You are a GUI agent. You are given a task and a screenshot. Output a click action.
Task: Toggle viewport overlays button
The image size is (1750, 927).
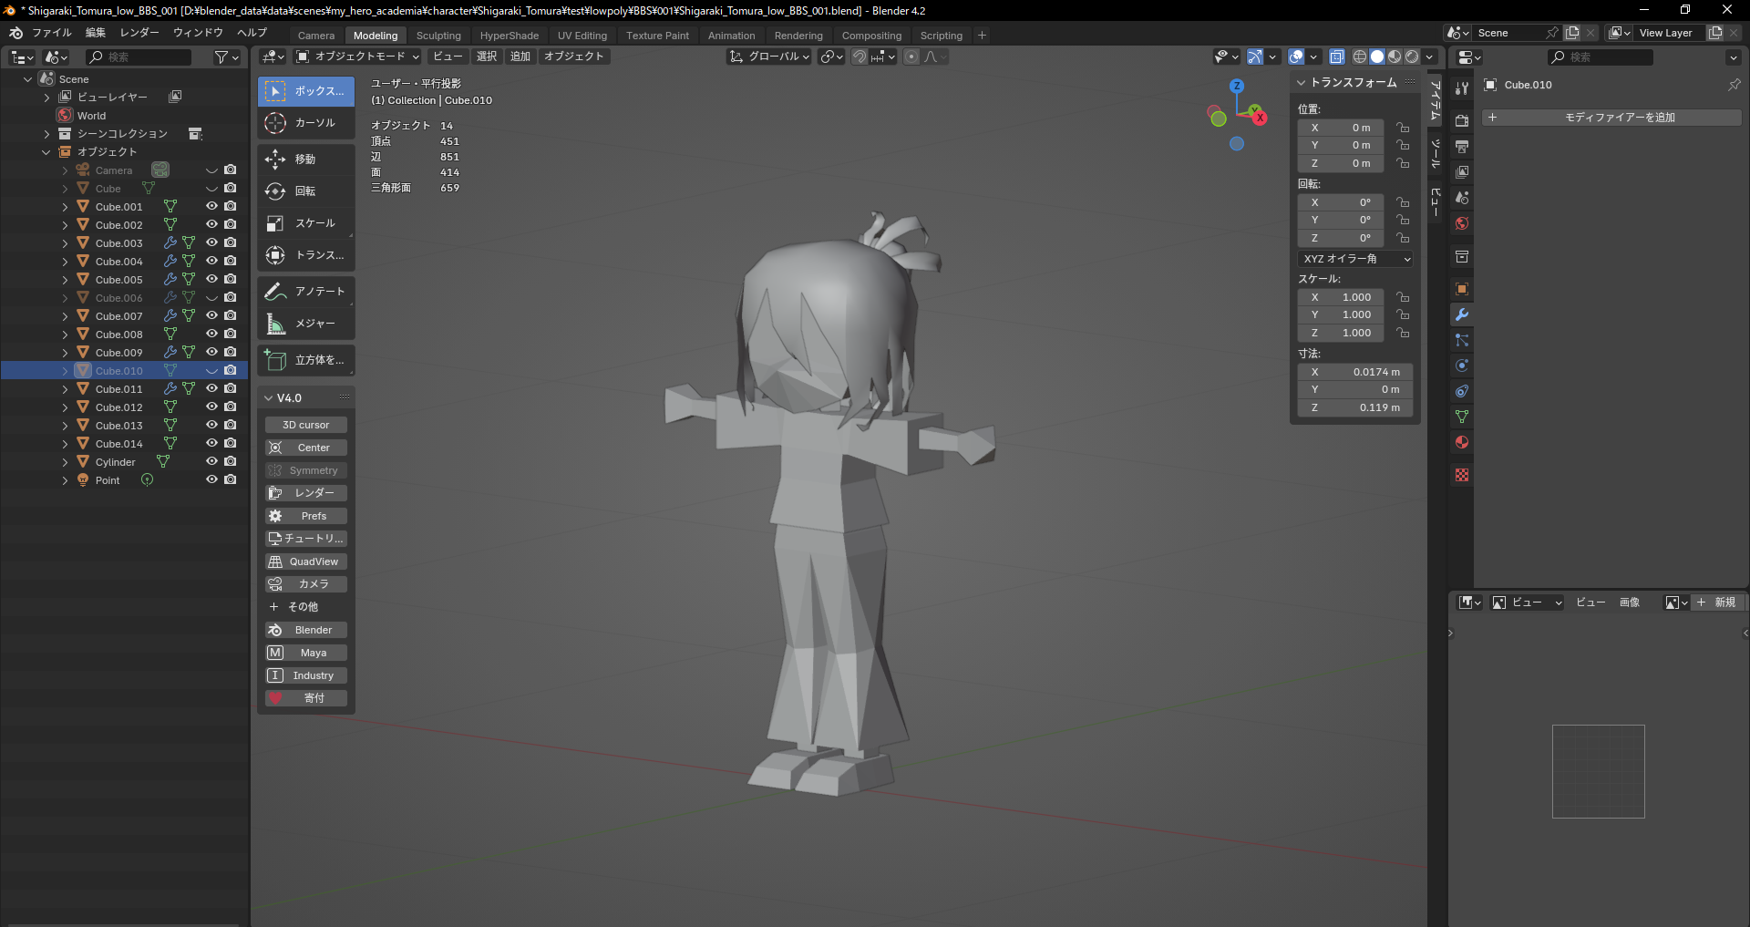(x=1296, y=57)
